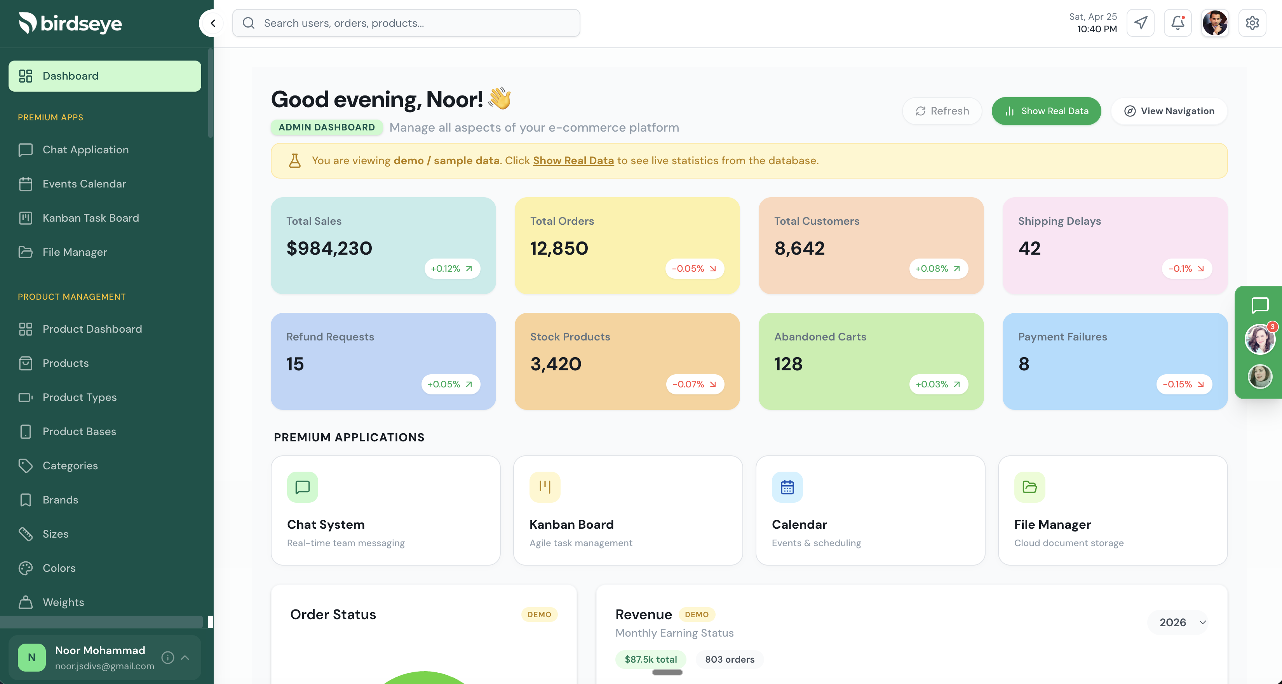Expand the Noor Mohammad account menu chevron

[x=185, y=658]
